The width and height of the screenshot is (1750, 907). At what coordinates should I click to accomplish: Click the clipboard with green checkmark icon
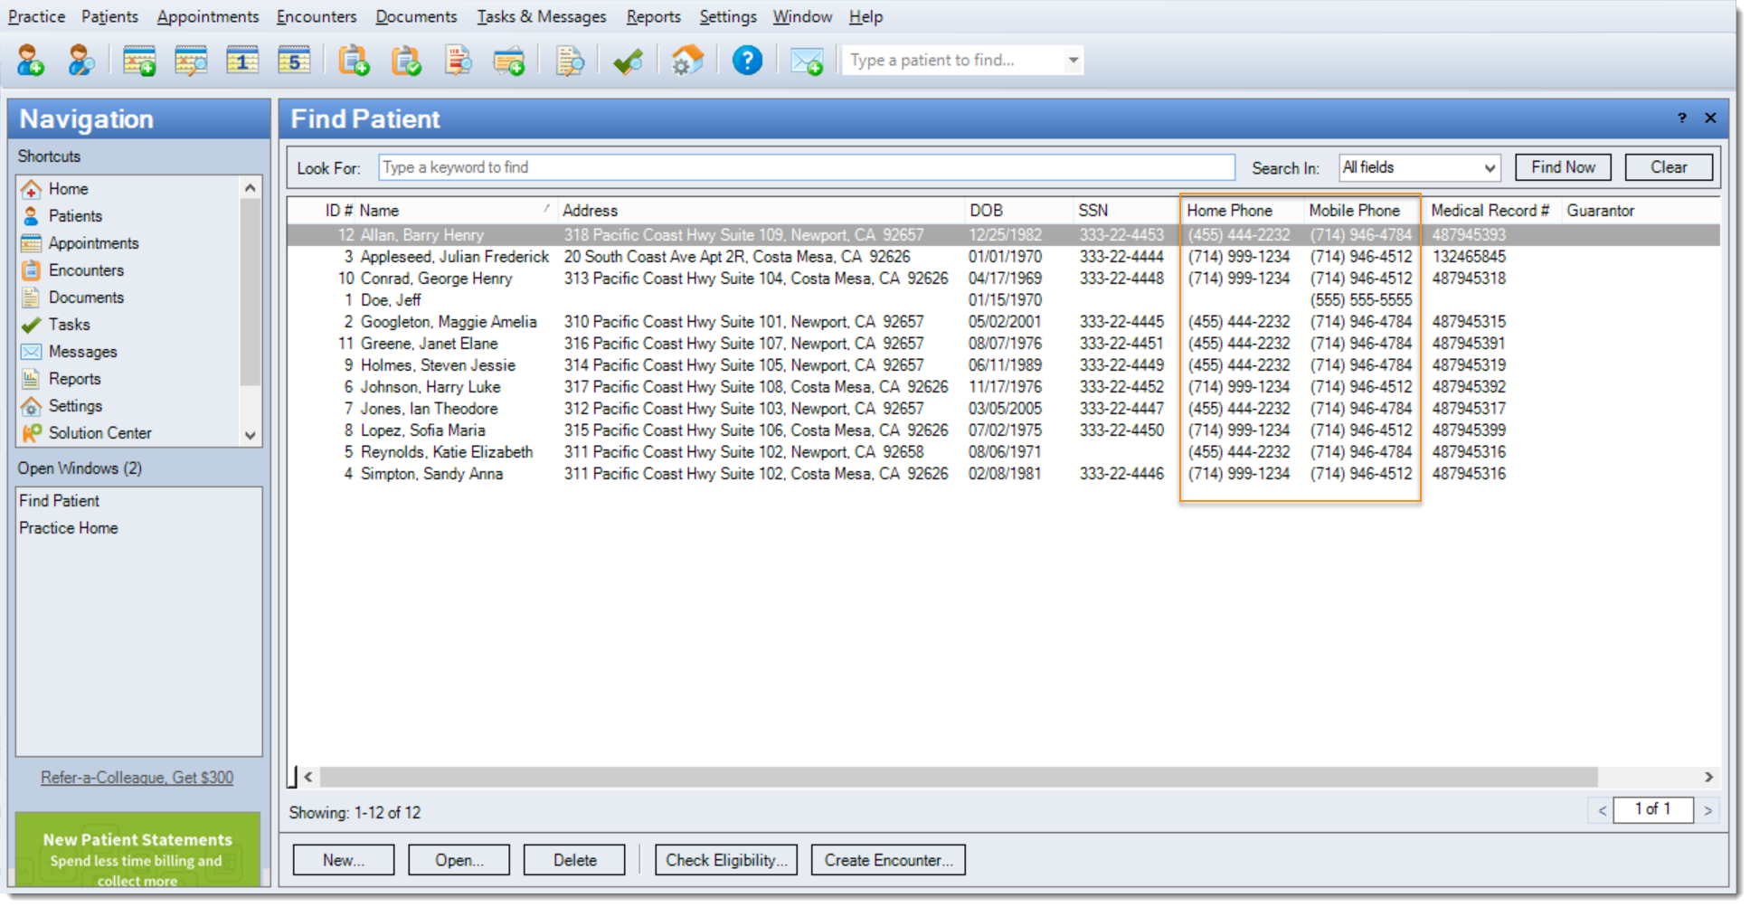(406, 61)
